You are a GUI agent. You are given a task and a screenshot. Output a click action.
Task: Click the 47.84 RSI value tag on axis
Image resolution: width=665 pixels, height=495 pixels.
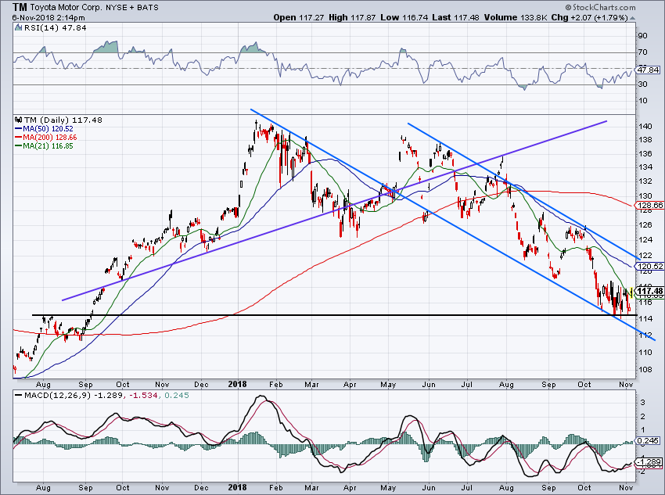pyautogui.click(x=648, y=70)
